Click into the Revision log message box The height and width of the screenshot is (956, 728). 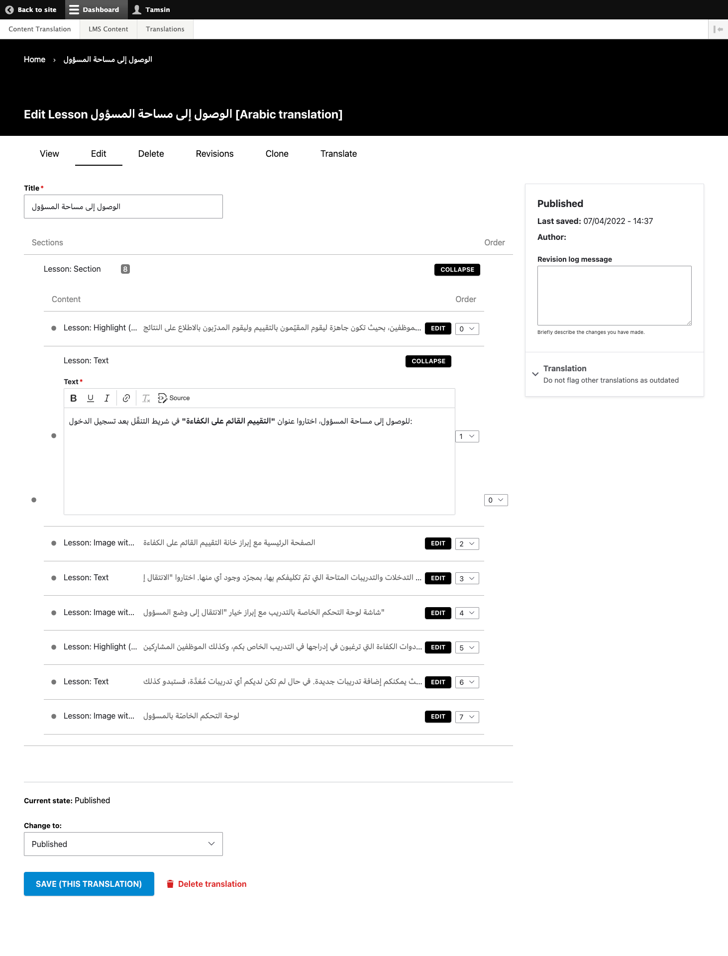614,295
